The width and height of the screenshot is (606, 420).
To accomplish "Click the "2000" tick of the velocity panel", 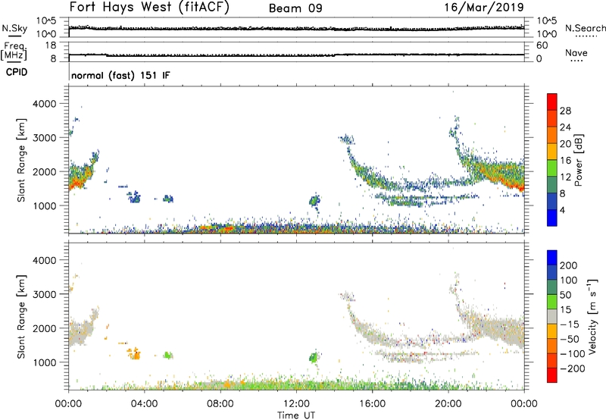I will pos(45,328).
